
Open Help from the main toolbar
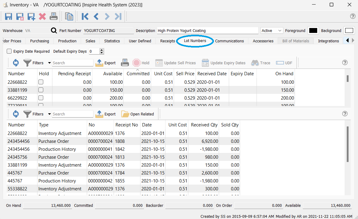[x=353, y=16]
